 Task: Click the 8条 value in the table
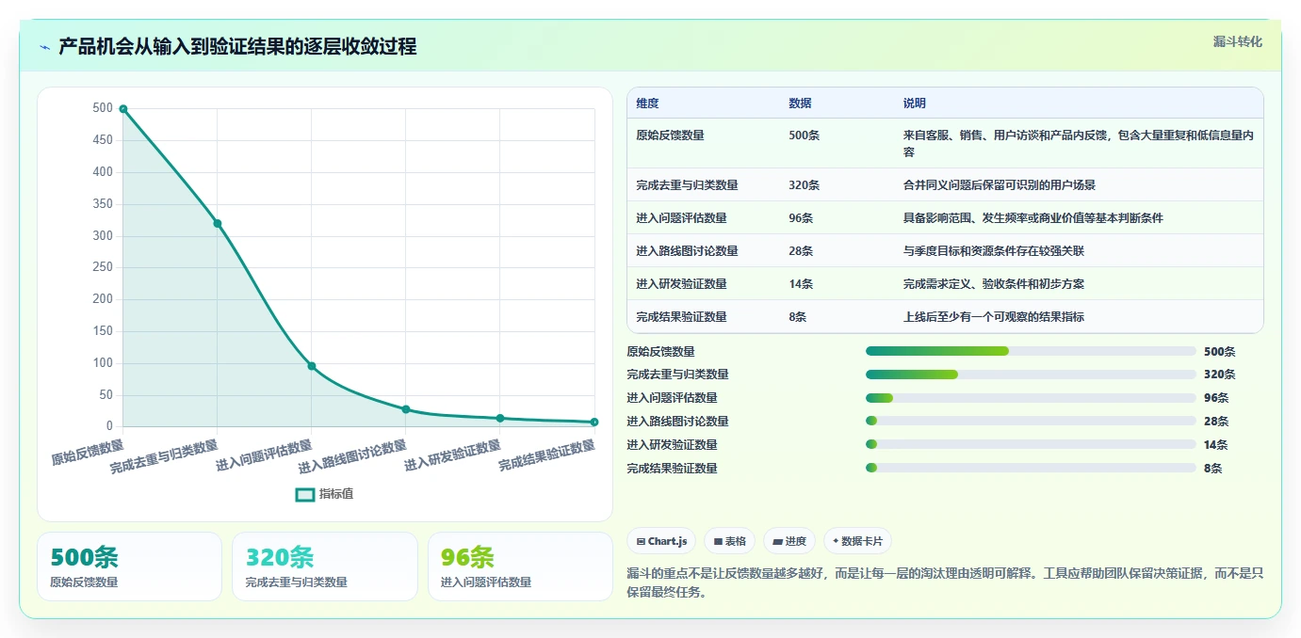click(798, 317)
